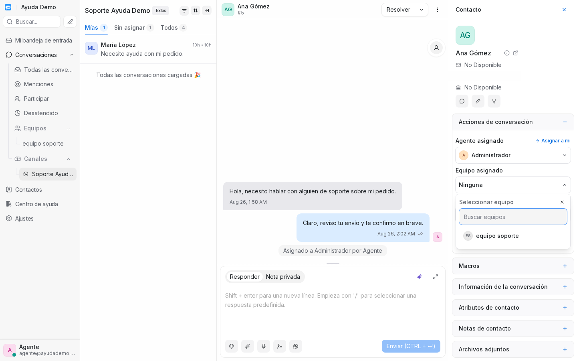The width and height of the screenshot is (577, 361).
Task: Switch to Nota privada mode
Action: [283, 277]
